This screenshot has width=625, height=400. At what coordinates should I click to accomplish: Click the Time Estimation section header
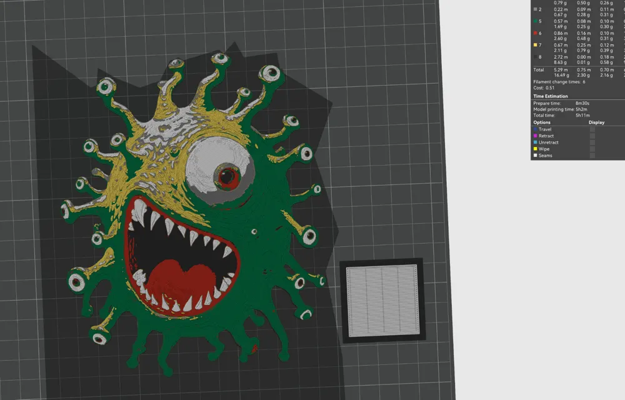[551, 96]
